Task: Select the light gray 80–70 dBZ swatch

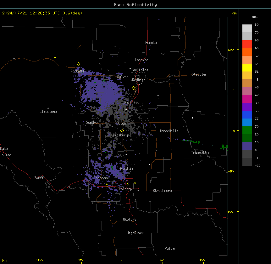Action: pos(247,29)
